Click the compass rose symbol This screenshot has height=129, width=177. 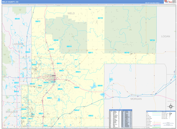point(171,107)
